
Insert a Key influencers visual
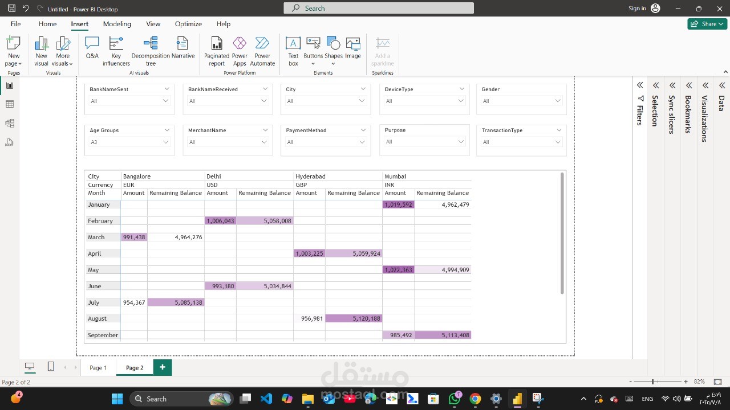coord(116,51)
